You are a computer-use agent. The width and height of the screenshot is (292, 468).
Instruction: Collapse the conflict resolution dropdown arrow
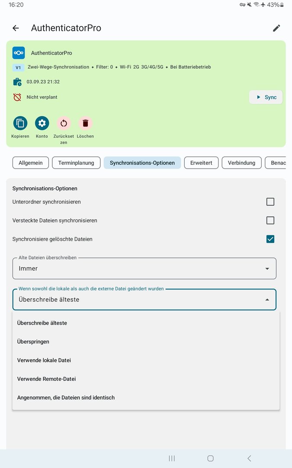(x=267, y=299)
